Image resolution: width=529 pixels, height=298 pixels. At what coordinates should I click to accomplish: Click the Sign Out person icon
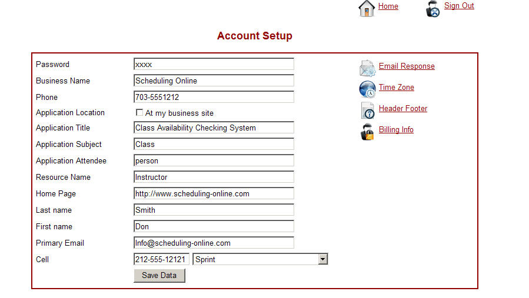point(432,9)
